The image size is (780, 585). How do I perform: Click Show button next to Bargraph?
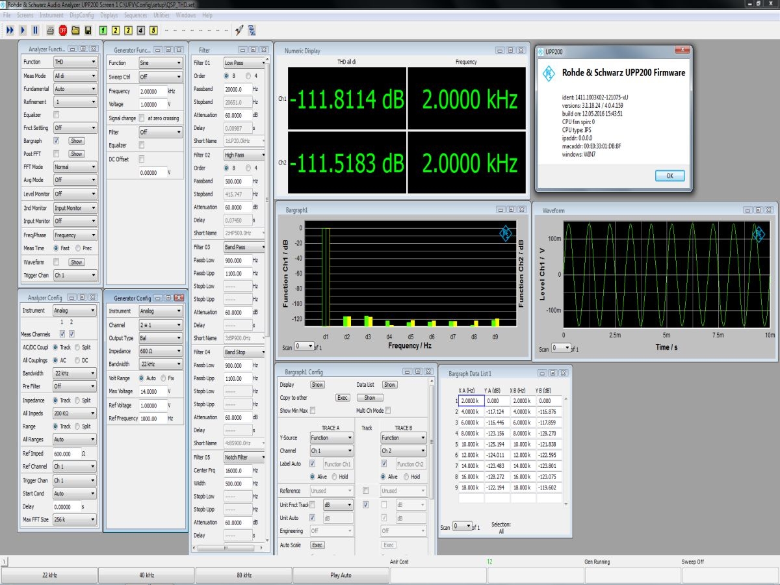click(77, 140)
